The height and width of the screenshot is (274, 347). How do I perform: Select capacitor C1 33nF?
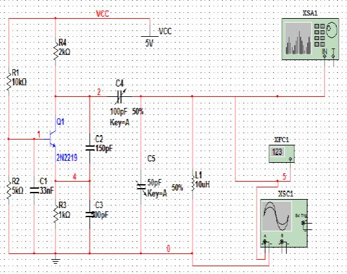click(x=34, y=190)
